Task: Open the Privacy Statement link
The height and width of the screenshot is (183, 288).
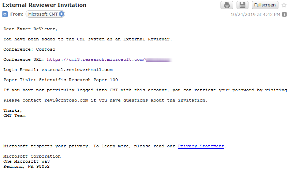Action: 201,146
